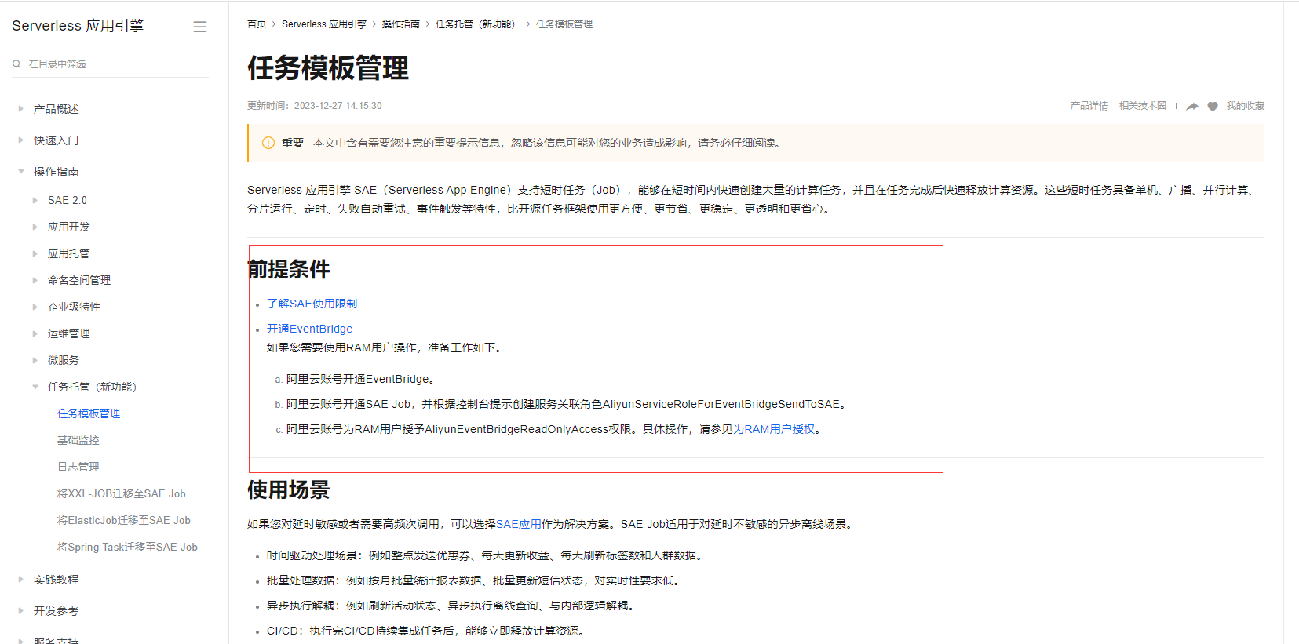Image resolution: width=1299 pixels, height=644 pixels.
Task: Open 任务托管（新功能）breadcrumb link
Action: pos(477,24)
